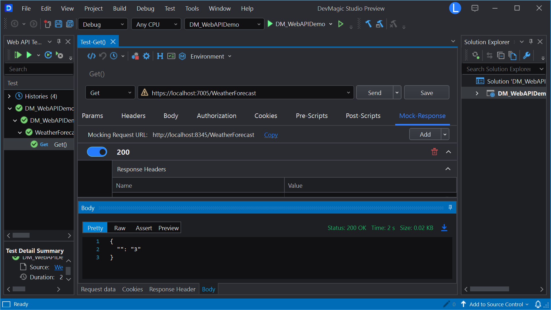Click Add to Source Control in status bar
Viewport: 551px width, 310px height.
tap(496, 304)
